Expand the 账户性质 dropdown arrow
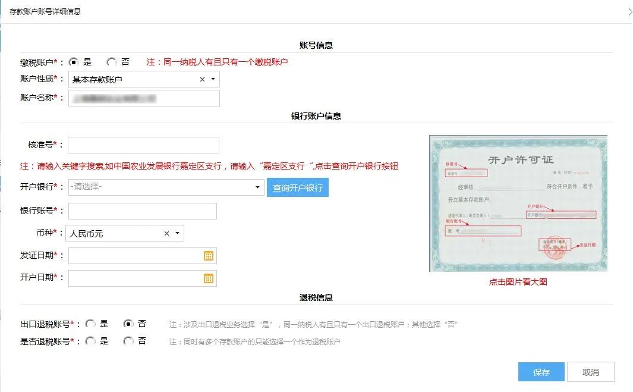Image resolution: width=633 pixels, height=392 pixels. tap(213, 79)
